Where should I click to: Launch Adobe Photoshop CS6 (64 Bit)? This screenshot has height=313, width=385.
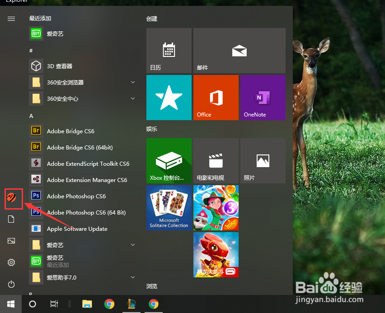click(x=82, y=212)
